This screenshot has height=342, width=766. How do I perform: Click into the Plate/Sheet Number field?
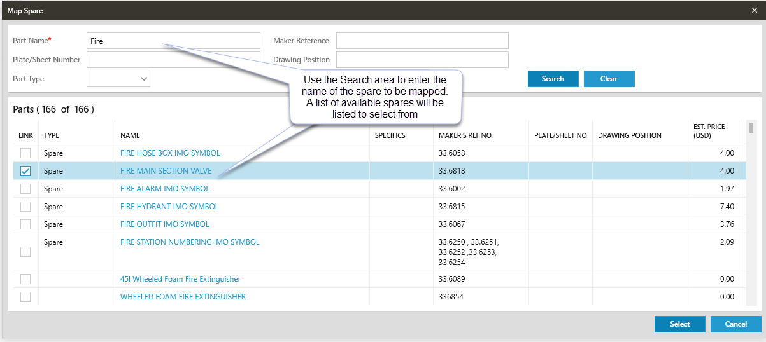point(173,60)
